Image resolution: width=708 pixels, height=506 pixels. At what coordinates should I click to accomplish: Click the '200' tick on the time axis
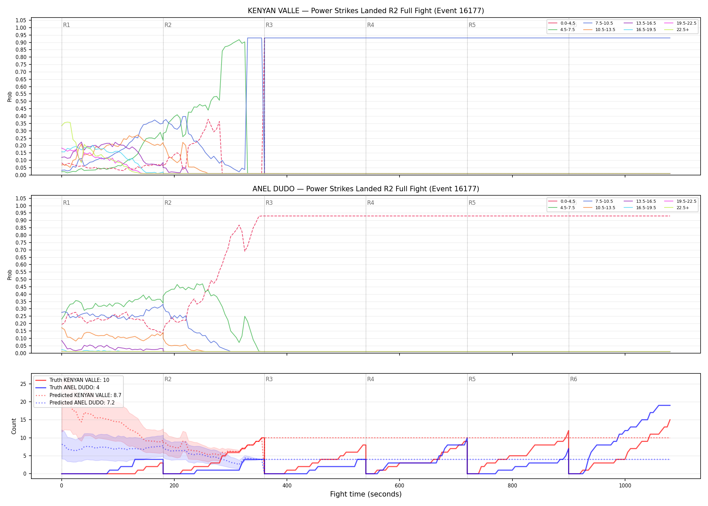click(174, 486)
